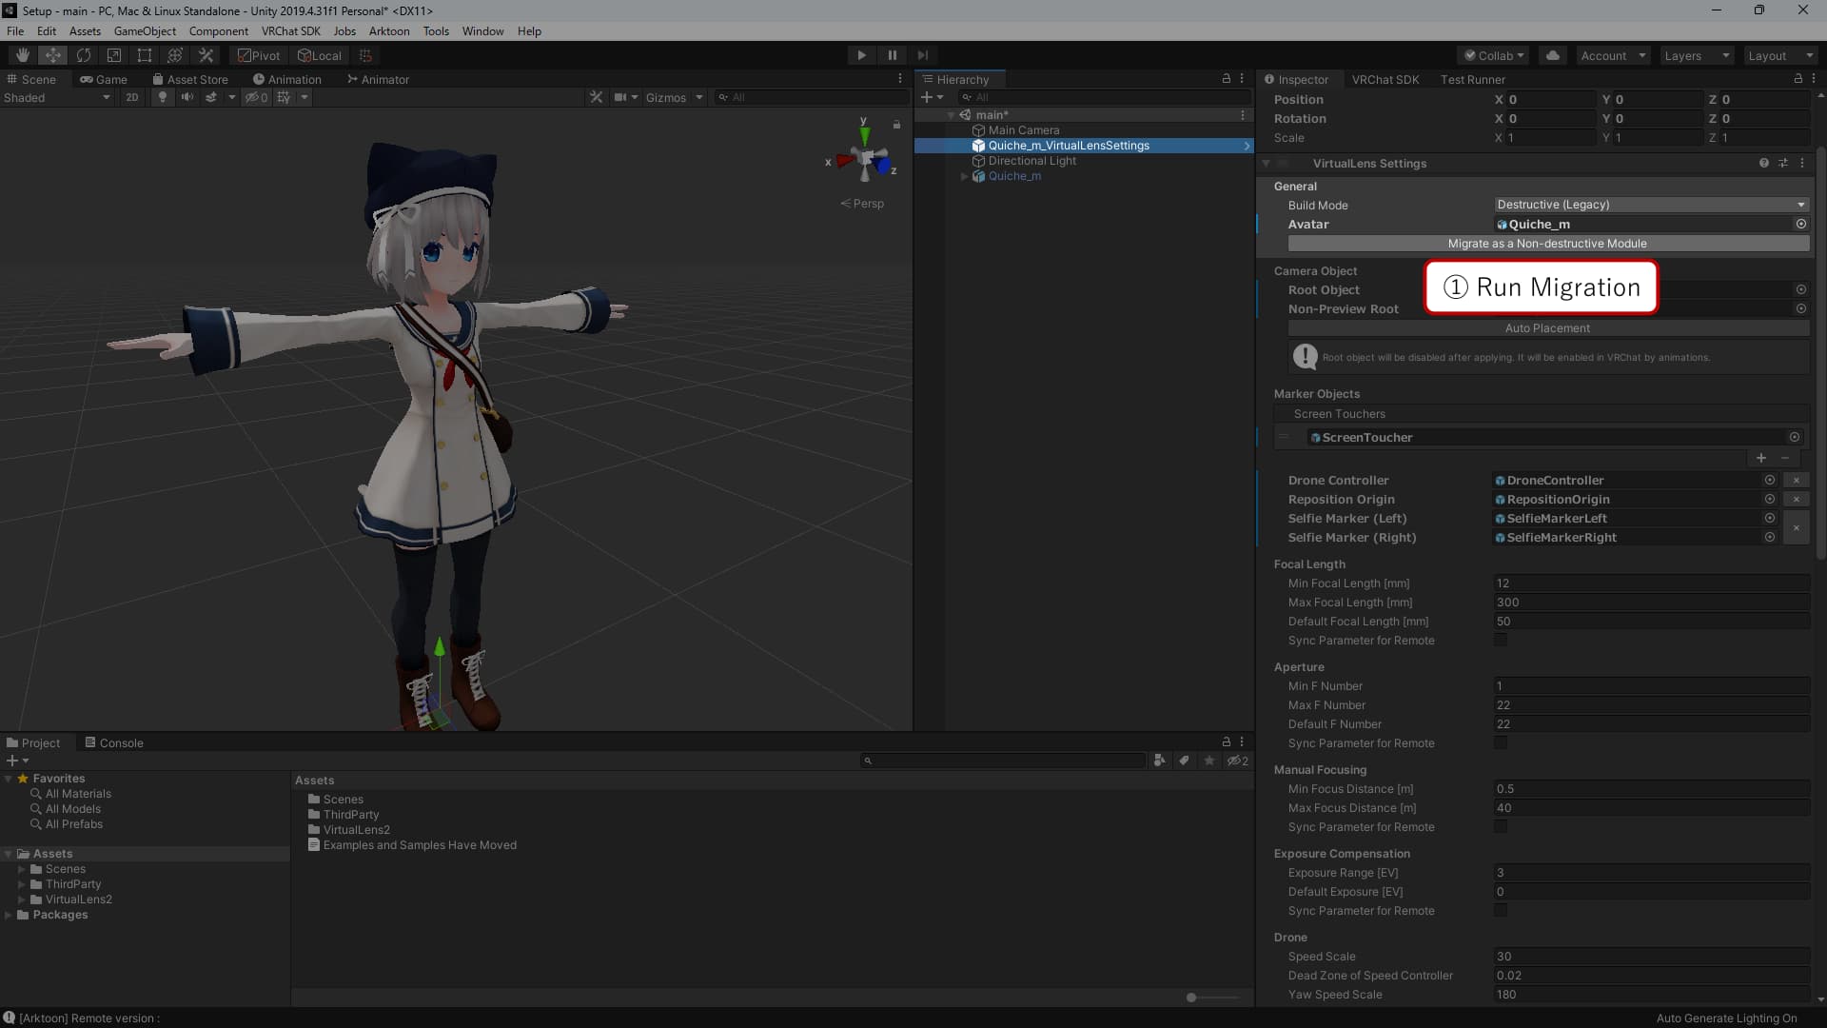This screenshot has height=1028, width=1827.
Task: Open the Shaded draw mode dropdown
Action: [x=57, y=97]
